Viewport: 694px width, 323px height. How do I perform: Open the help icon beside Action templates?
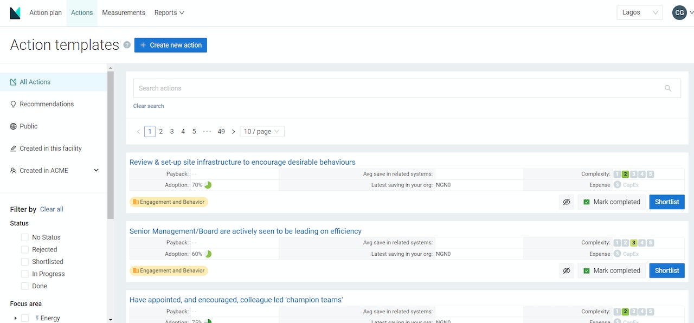(127, 45)
